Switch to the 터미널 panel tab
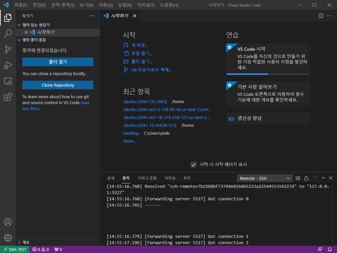This screenshot has width=337, height=253. point(170,178)
